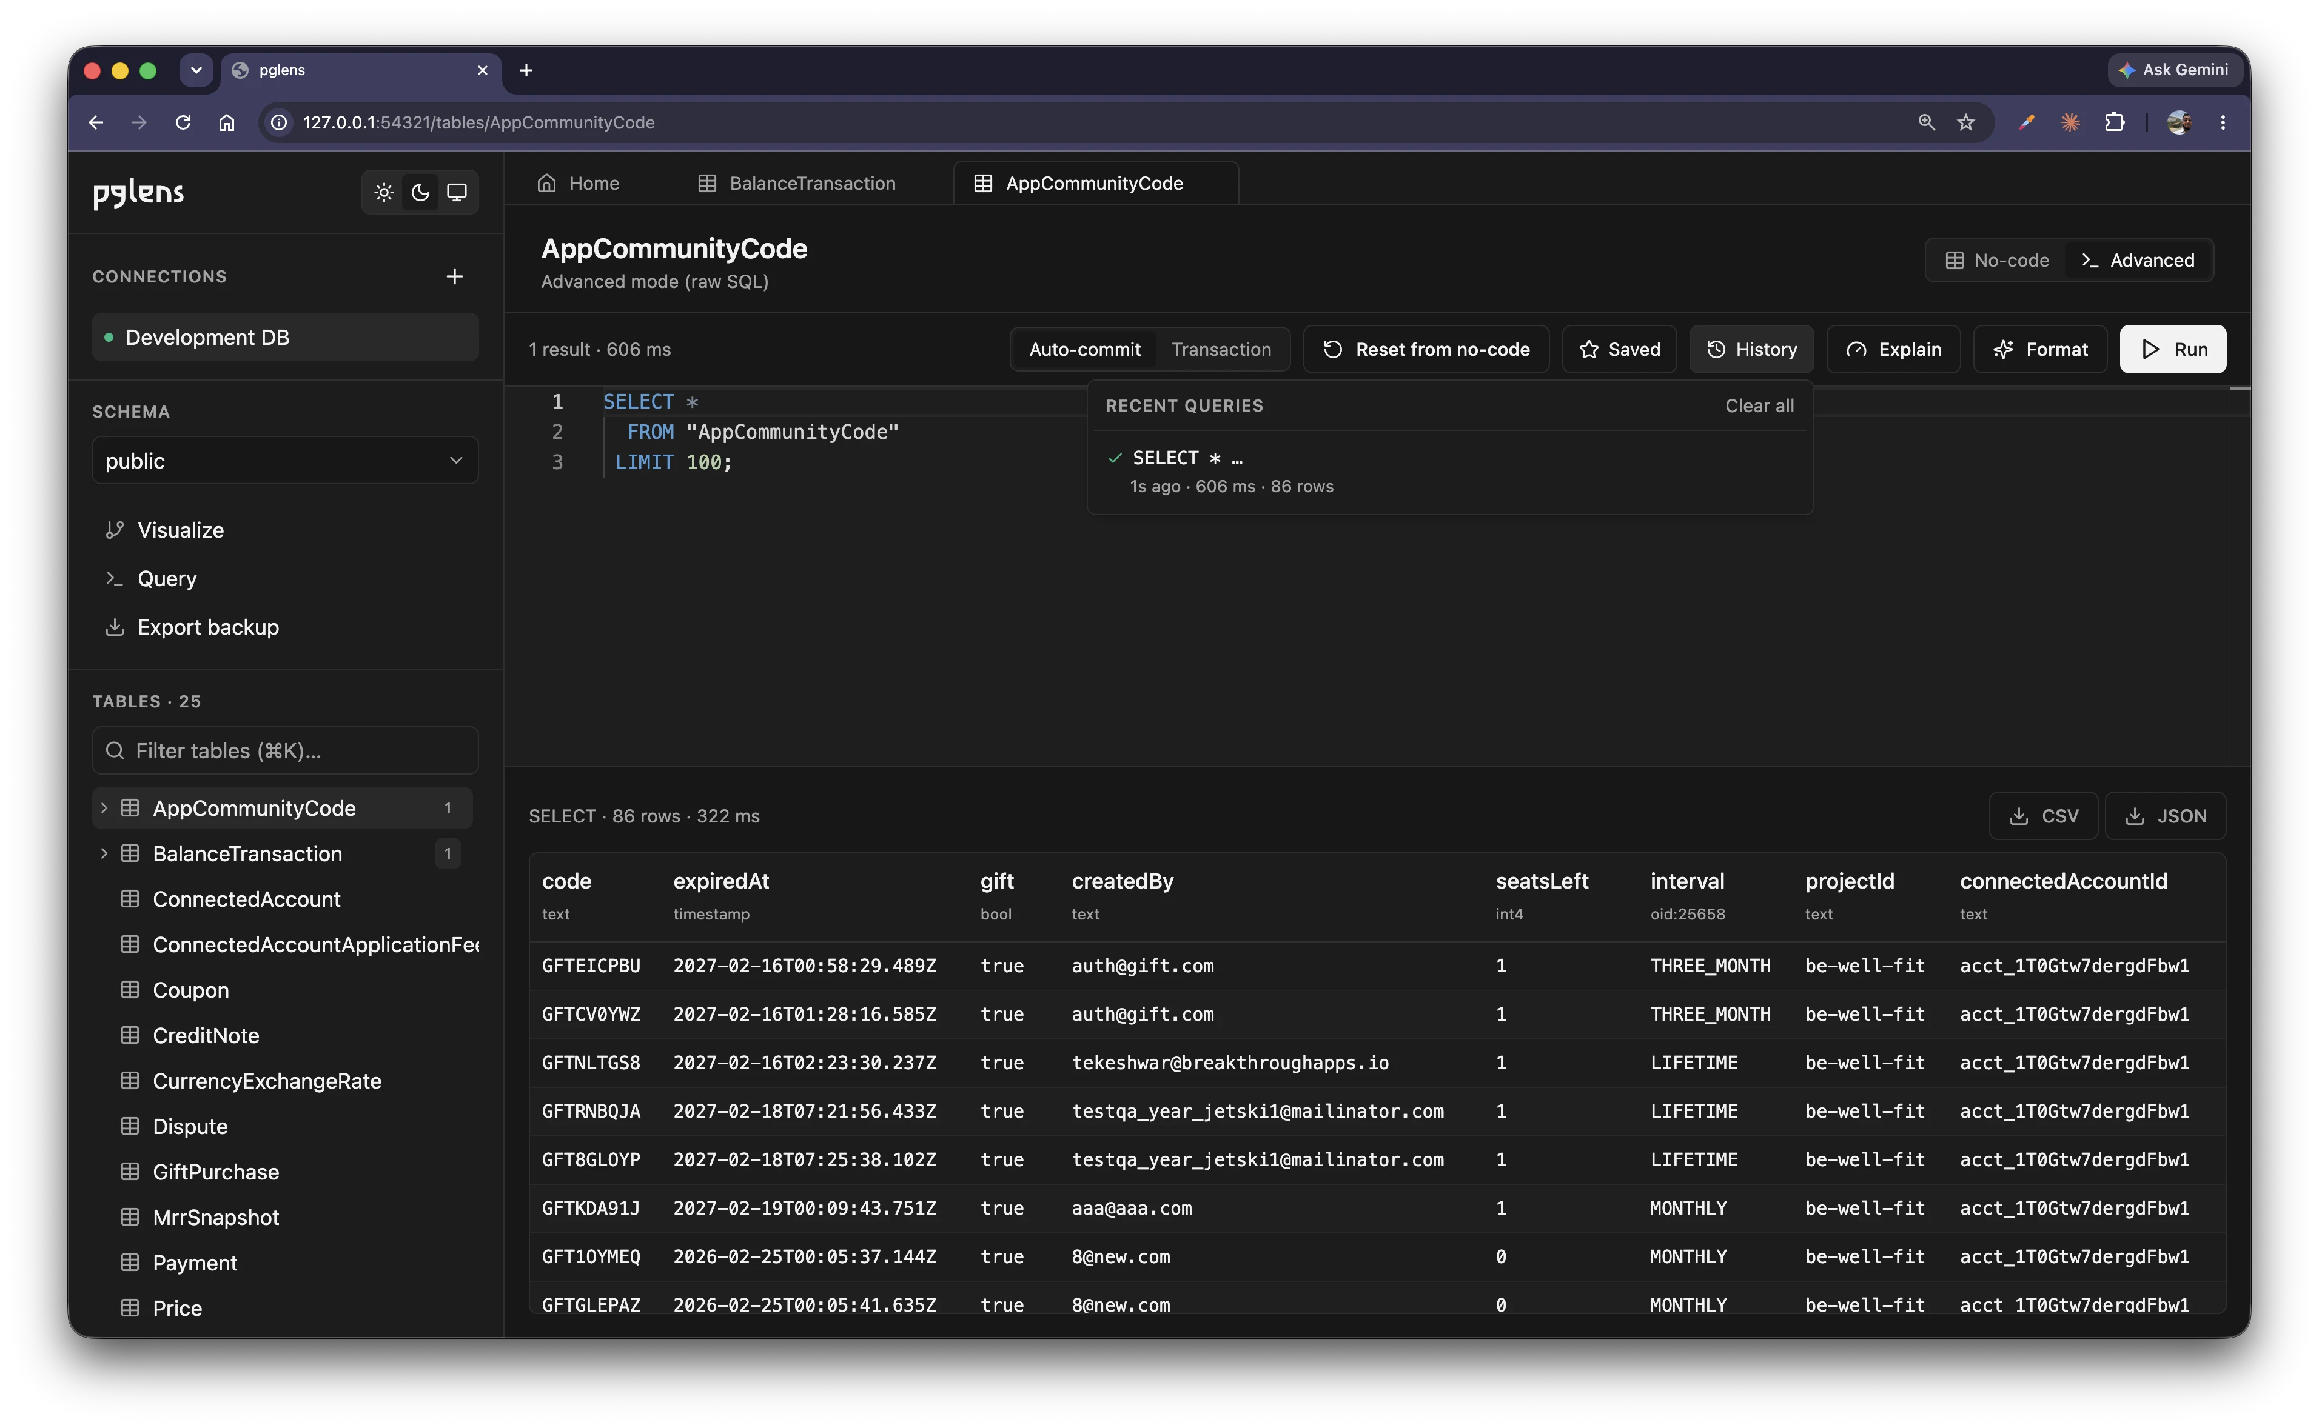Open the Payment table
This screenshot has height=1428, width=2319.
[195, 1263]
